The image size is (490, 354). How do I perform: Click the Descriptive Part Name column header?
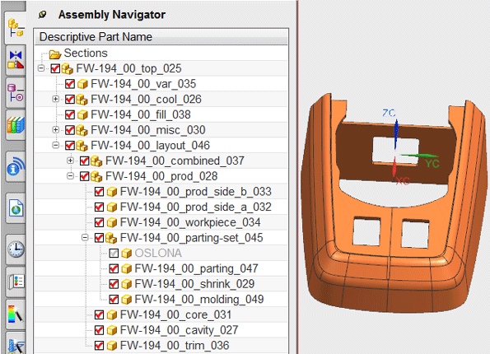pos(161,37)
